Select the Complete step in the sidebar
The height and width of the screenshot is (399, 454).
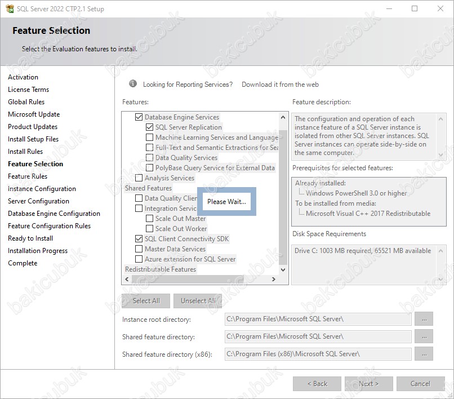click(23, 263)
